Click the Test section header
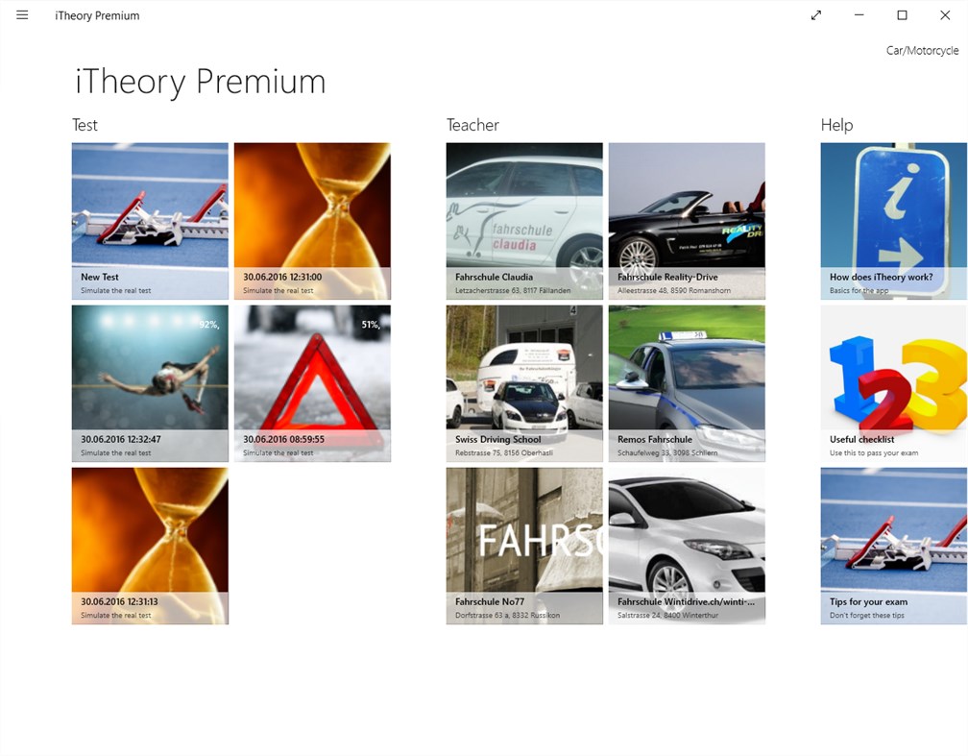This screenshot has height=756, width=968. pyautogui.click(x=85, y=125)
